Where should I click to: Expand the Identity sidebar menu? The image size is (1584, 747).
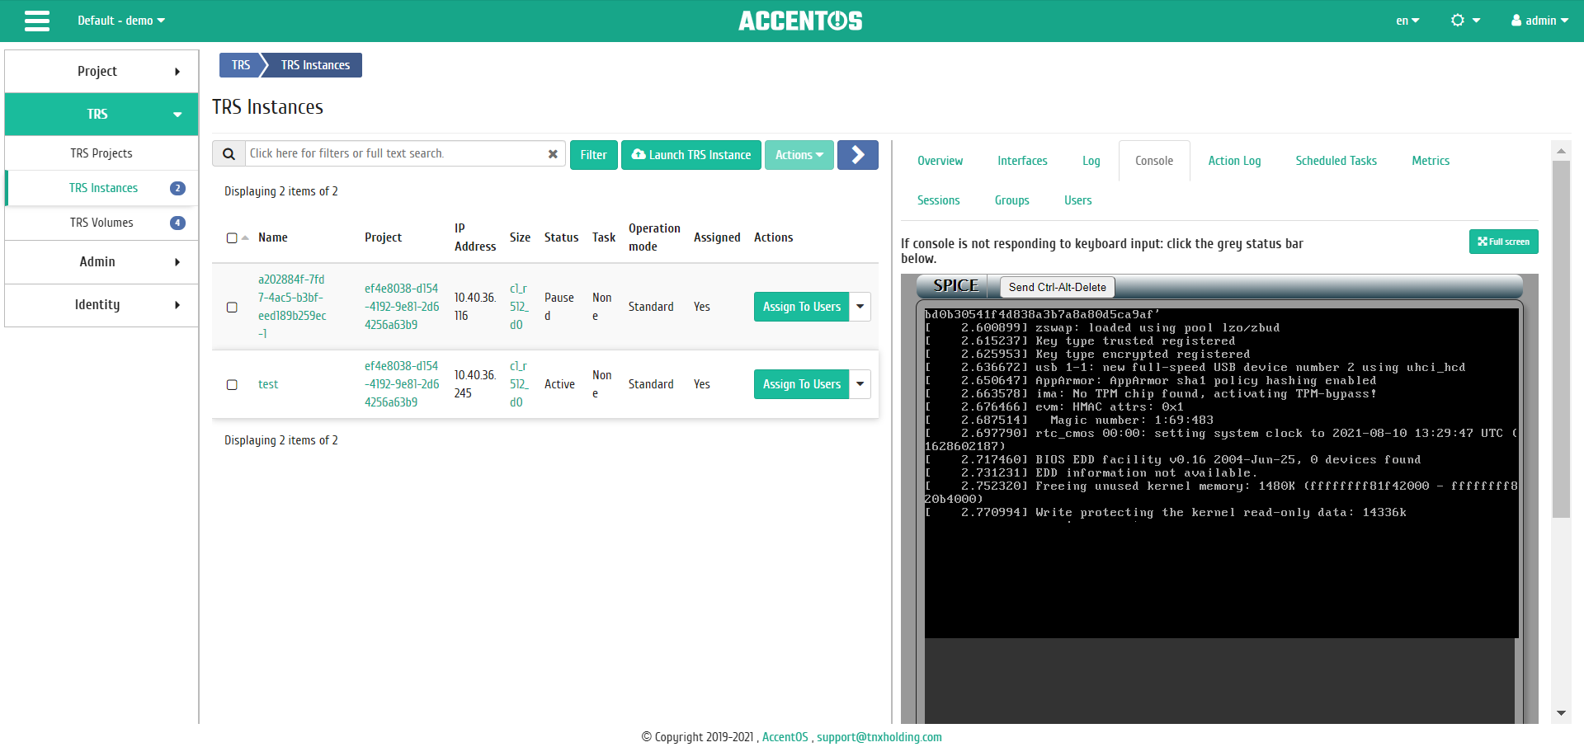tap(101, 305)
